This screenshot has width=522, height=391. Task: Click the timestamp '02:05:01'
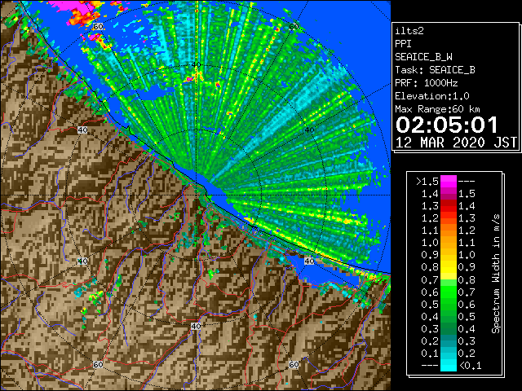coord(447,125)
